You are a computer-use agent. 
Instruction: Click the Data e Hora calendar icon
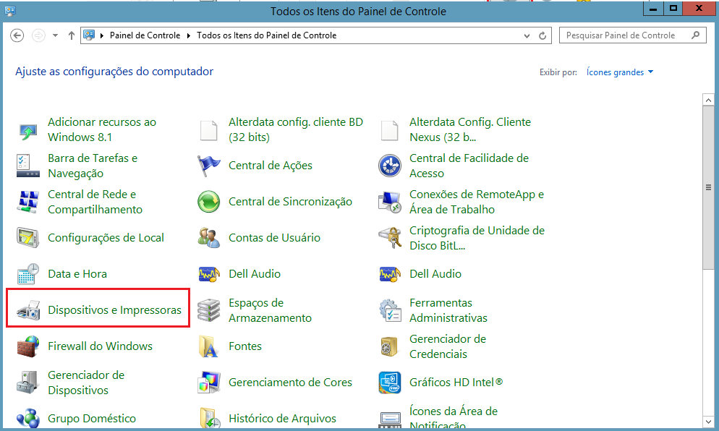tap(28, 274)
